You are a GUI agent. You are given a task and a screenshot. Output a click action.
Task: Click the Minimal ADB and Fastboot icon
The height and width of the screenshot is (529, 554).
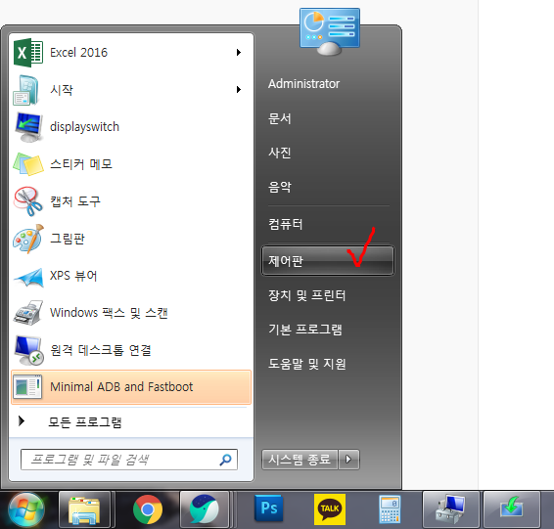[x=27, y=387]
